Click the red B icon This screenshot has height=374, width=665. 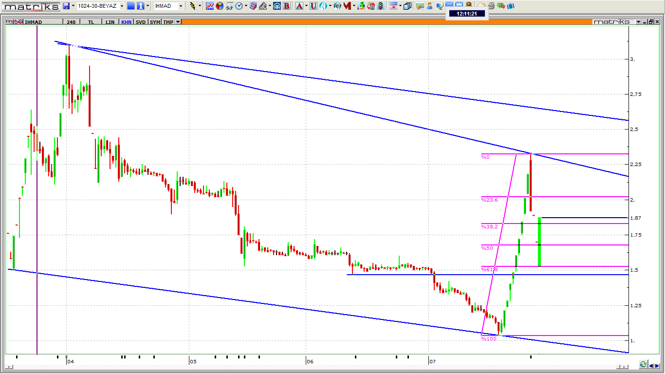[x=286, y=6]
